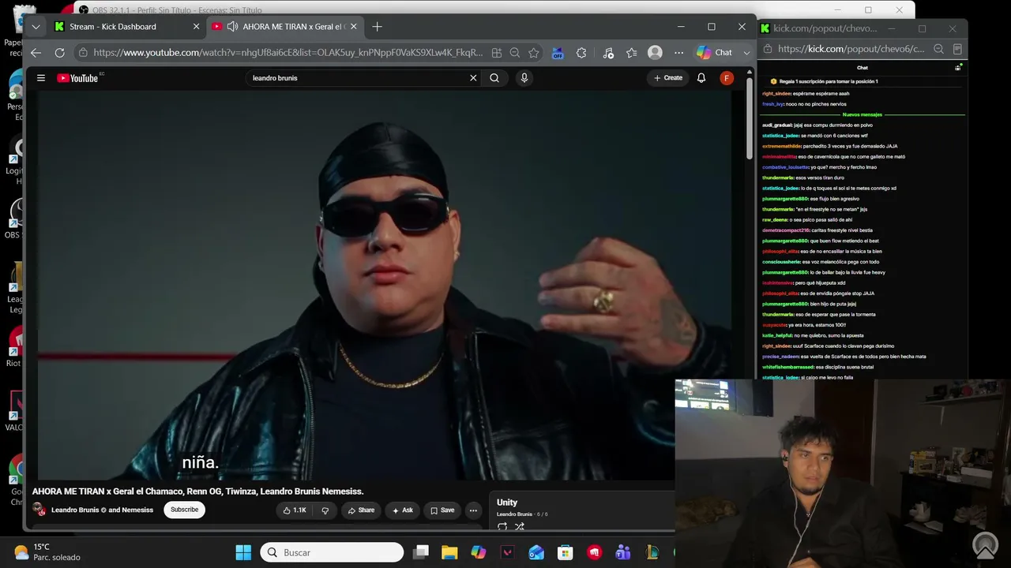The width and height of the screenshot is (1011, 568).
Task: Click the YouTube search field
Action: click(x=359, y=78)
